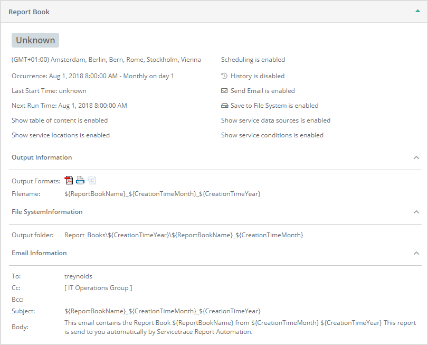
Task: Collapse the Output Information section
Action: point(416,157)
